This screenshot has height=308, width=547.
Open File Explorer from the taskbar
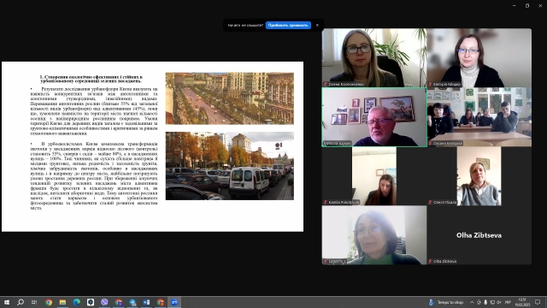pos(62,302)
